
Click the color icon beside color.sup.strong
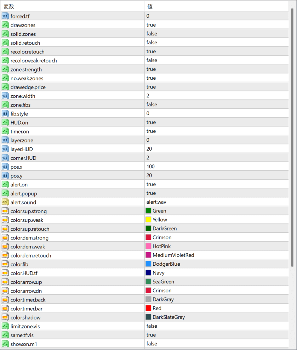pos(5,211)
